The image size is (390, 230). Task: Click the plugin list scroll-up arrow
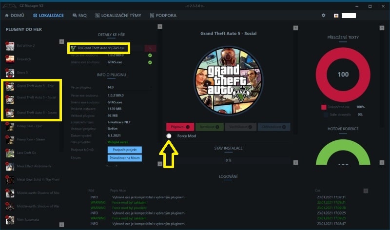click(x=62, y=41)
